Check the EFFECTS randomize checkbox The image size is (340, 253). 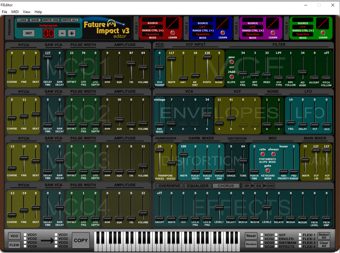[276, 246]
